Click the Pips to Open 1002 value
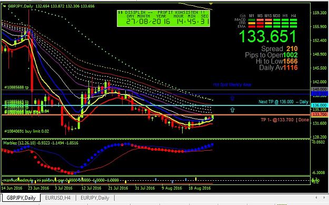This screenshot has height=205, width=329. click(x=290, y=55)
